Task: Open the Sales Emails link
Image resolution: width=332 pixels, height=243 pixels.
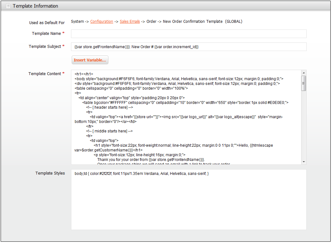Action: (x=130, y=22)
